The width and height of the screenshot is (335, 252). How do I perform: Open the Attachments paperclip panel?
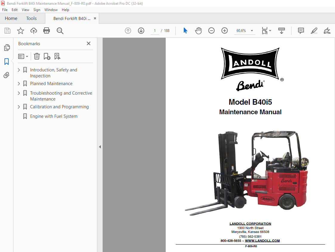point(7,75)
